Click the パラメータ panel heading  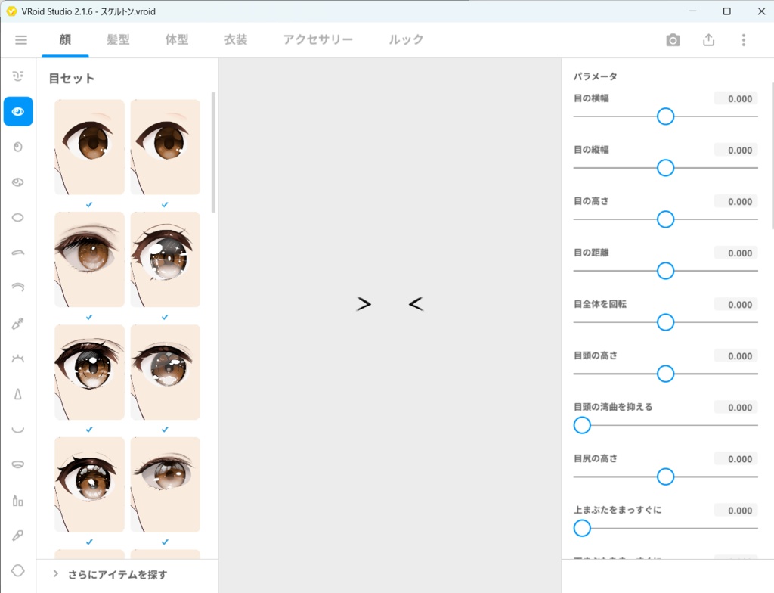tap(596, 76)
